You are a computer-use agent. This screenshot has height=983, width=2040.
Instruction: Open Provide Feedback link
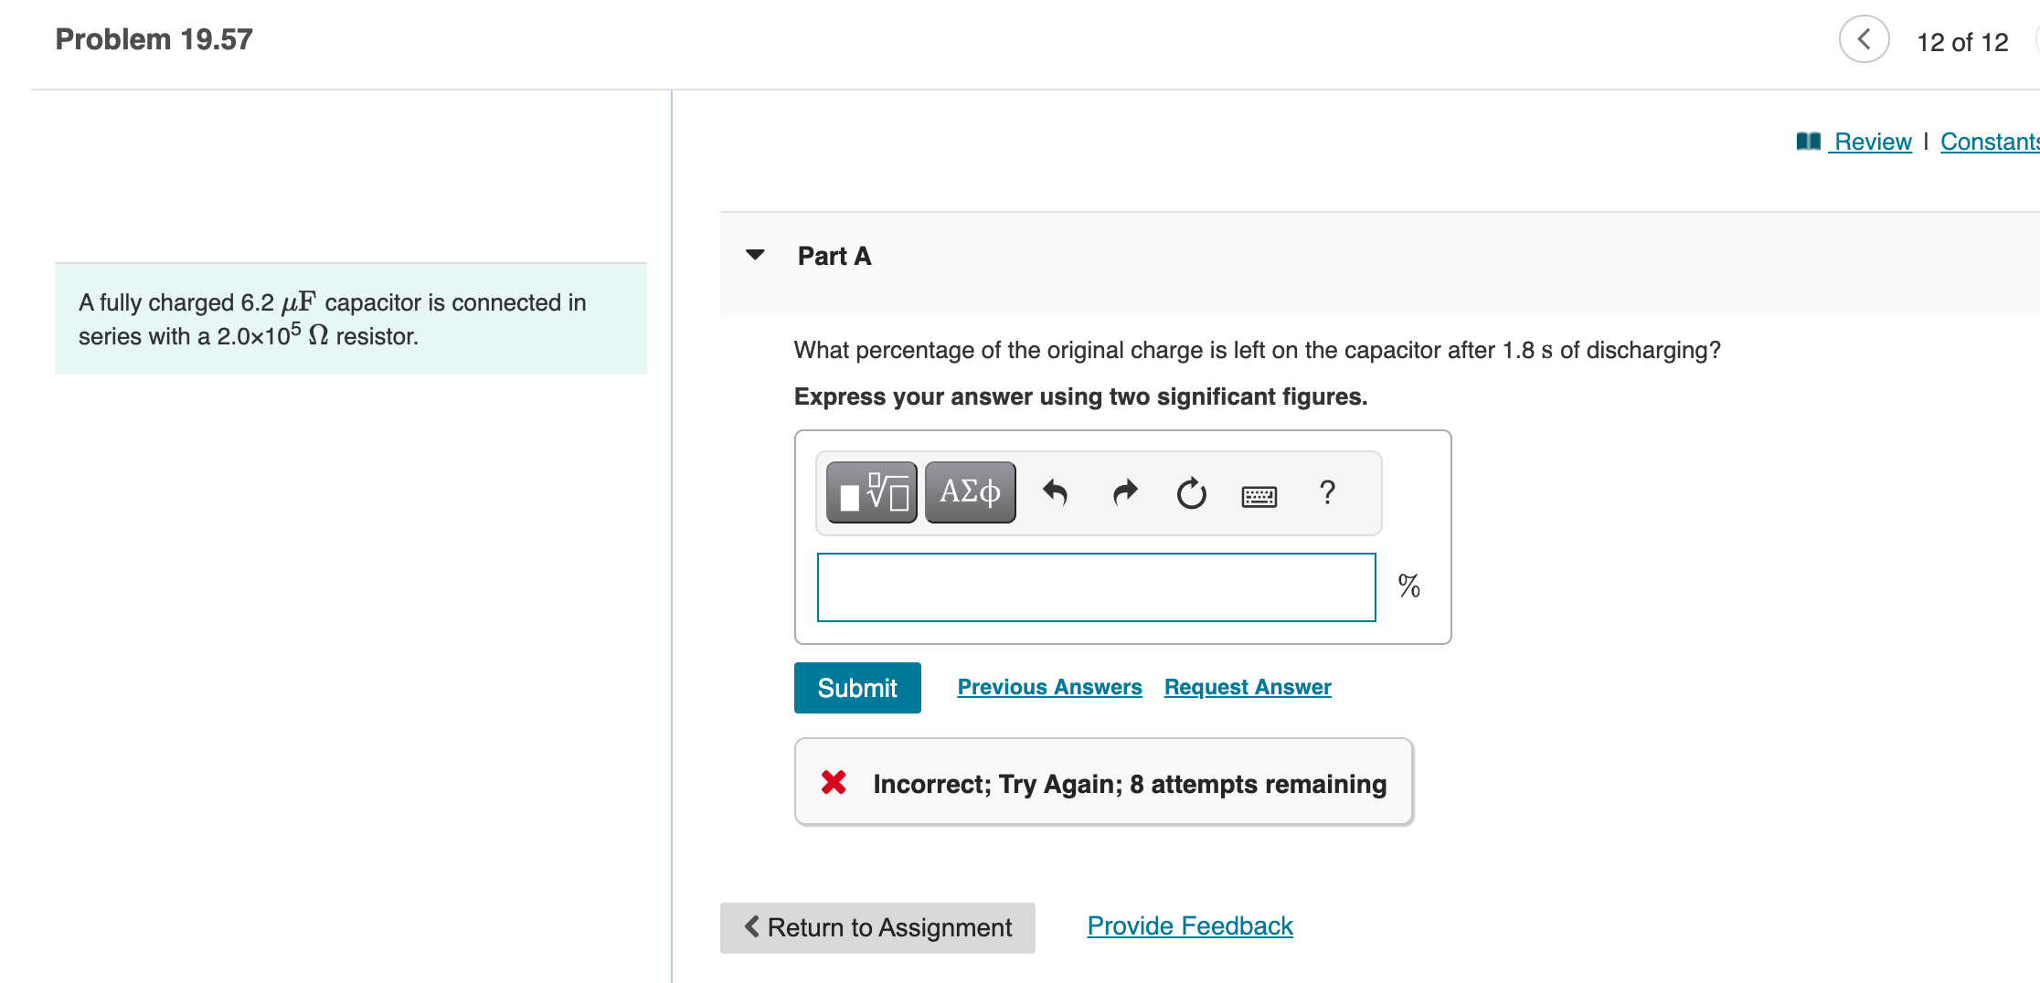(x=1190, y=925)
